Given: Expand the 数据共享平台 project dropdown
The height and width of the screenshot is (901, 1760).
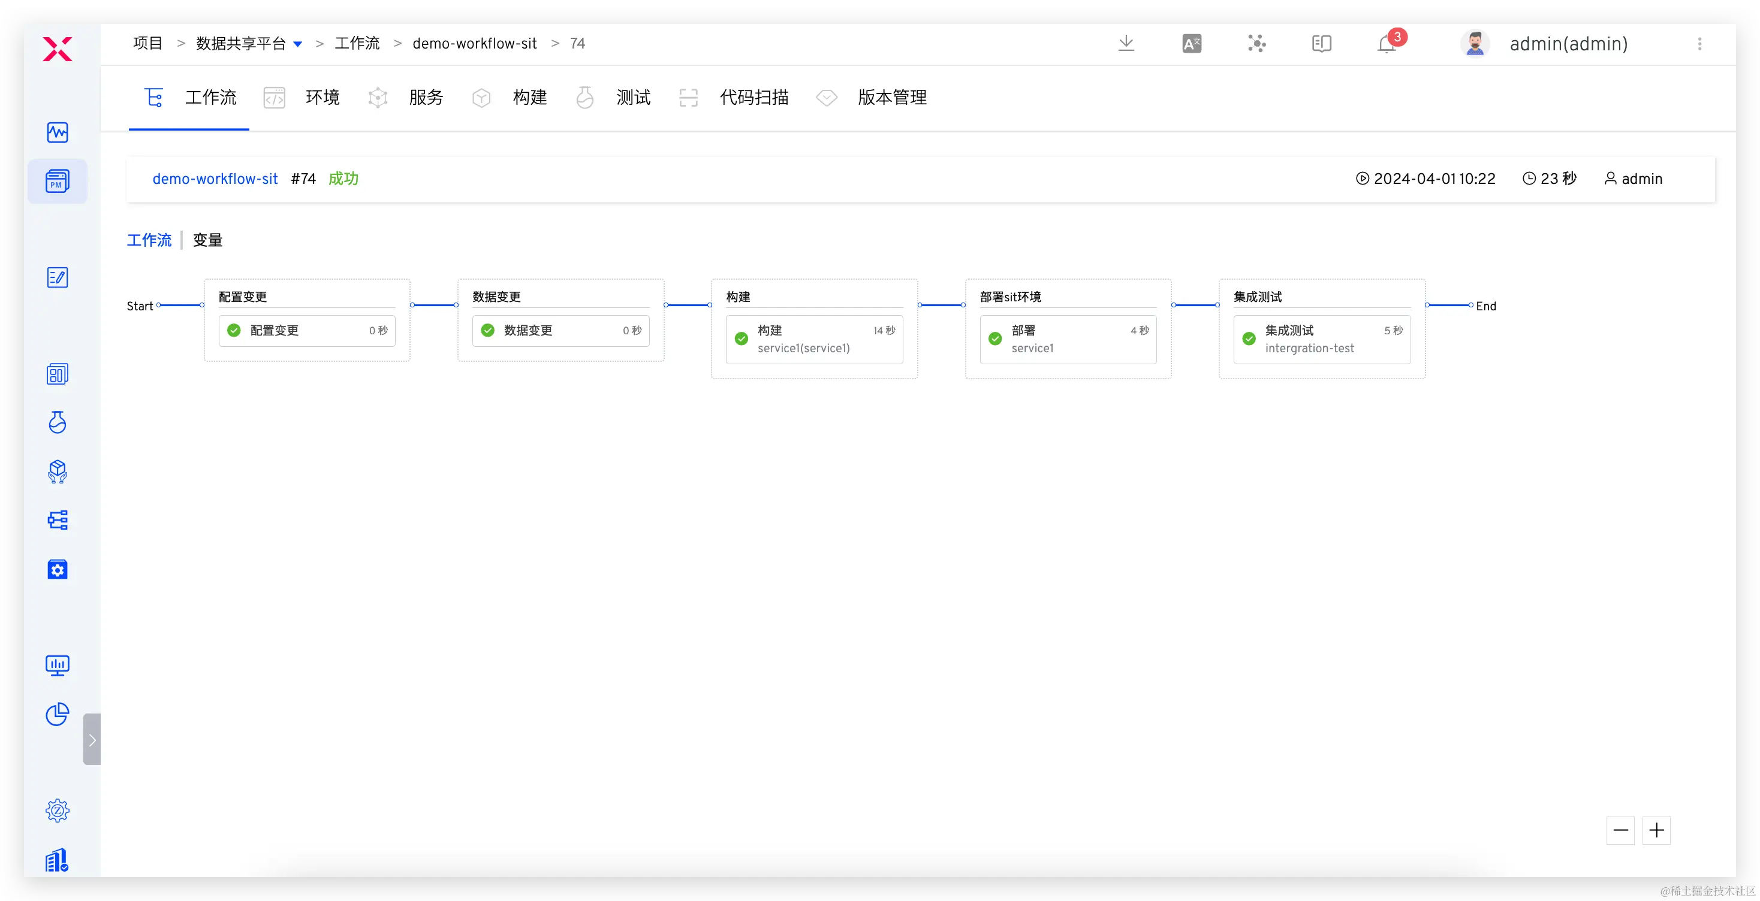Looking at the screenshot, I should tap(298, 44).
